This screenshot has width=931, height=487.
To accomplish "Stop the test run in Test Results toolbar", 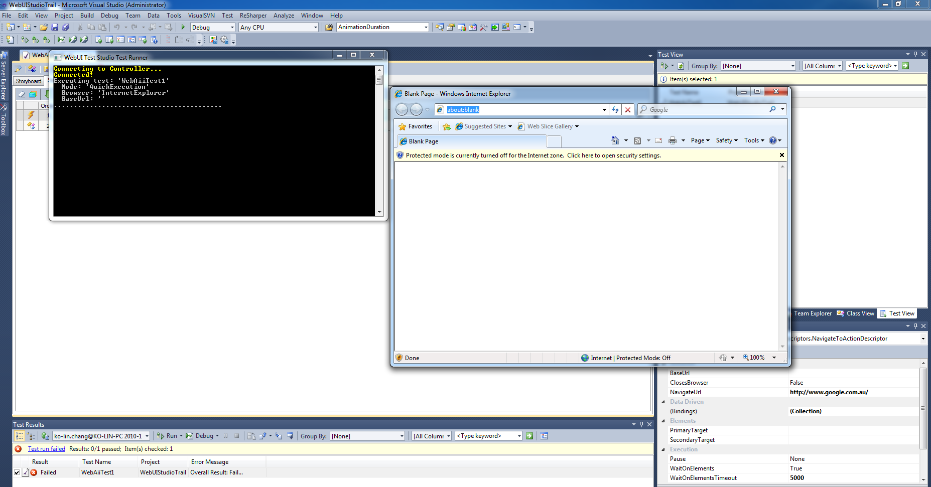I will pos(237,436).
